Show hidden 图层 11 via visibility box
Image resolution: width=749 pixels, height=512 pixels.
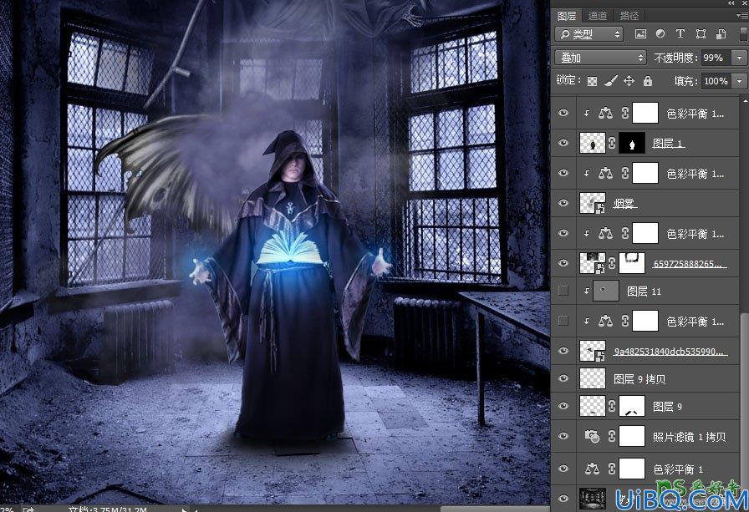coord(563,291)
